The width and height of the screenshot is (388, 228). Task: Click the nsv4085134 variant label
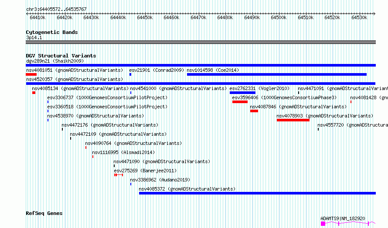pos(80,88)
